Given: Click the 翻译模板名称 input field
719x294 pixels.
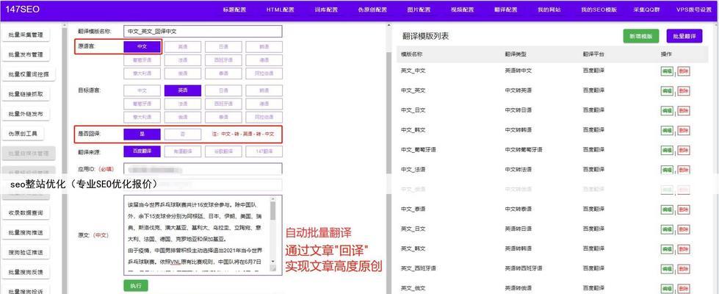Looking at the screenshot, I should pos(203,31).
